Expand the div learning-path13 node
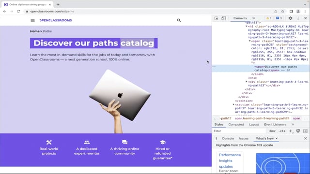This screenshot has width=310, height=174. 247,82
